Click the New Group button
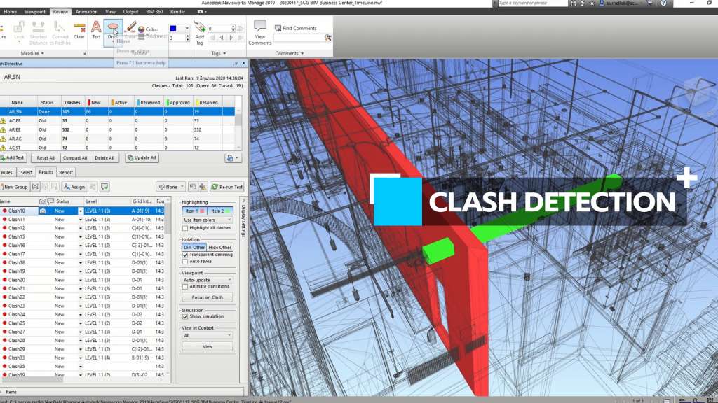This screenshot has width=718, height=403. click(x=15, y=187)
